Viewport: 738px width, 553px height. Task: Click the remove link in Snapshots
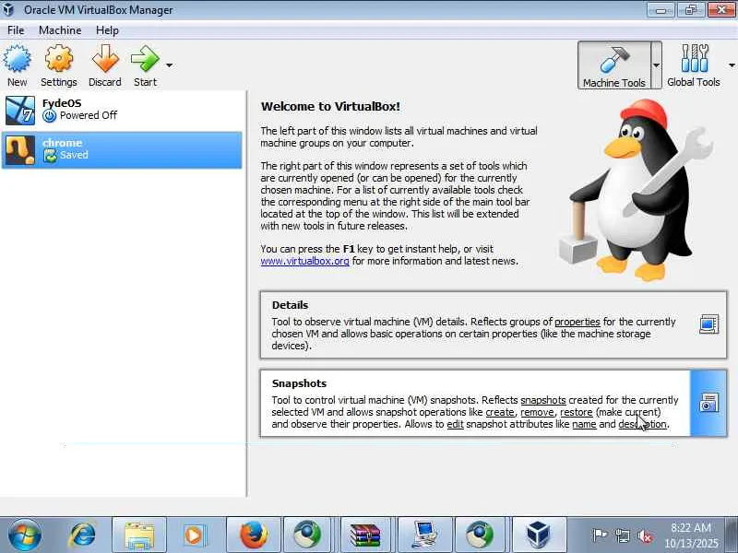pos(537,412)
